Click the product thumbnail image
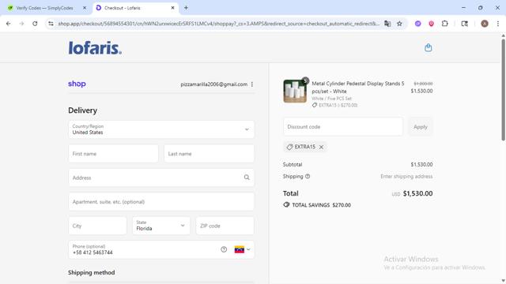 coord(295,92)
